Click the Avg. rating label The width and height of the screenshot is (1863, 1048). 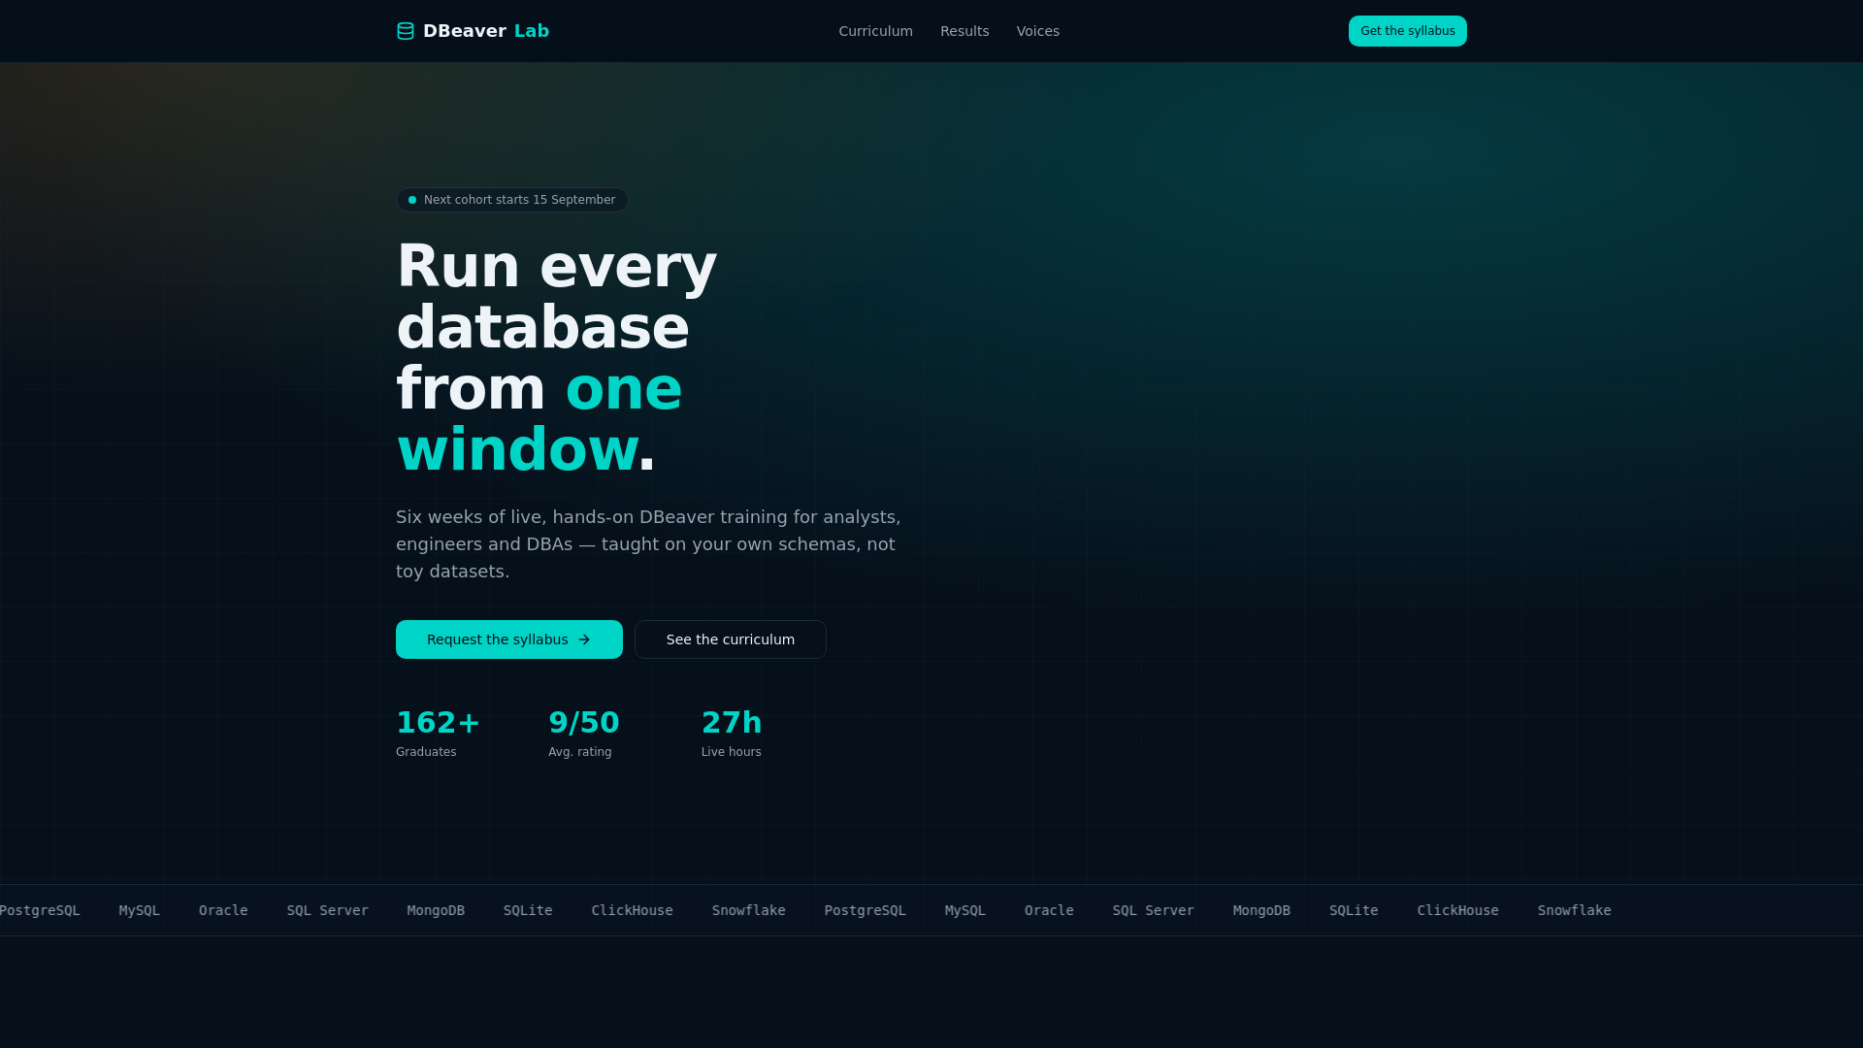click(x=580, y=752)
